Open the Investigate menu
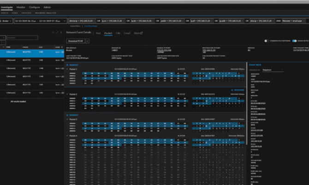The width and height of the screenshot is (309, 185). coord(7,7)
